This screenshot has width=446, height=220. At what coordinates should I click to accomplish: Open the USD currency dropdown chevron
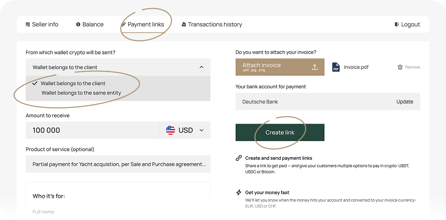pyautogui.click(x=201, y=130)
